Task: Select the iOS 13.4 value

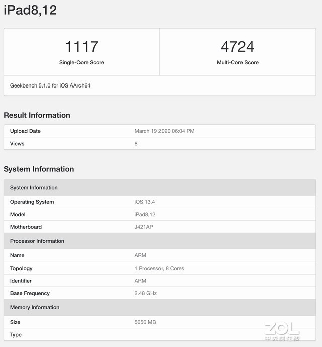Action: pyautogui.click(x=144, y=202)
